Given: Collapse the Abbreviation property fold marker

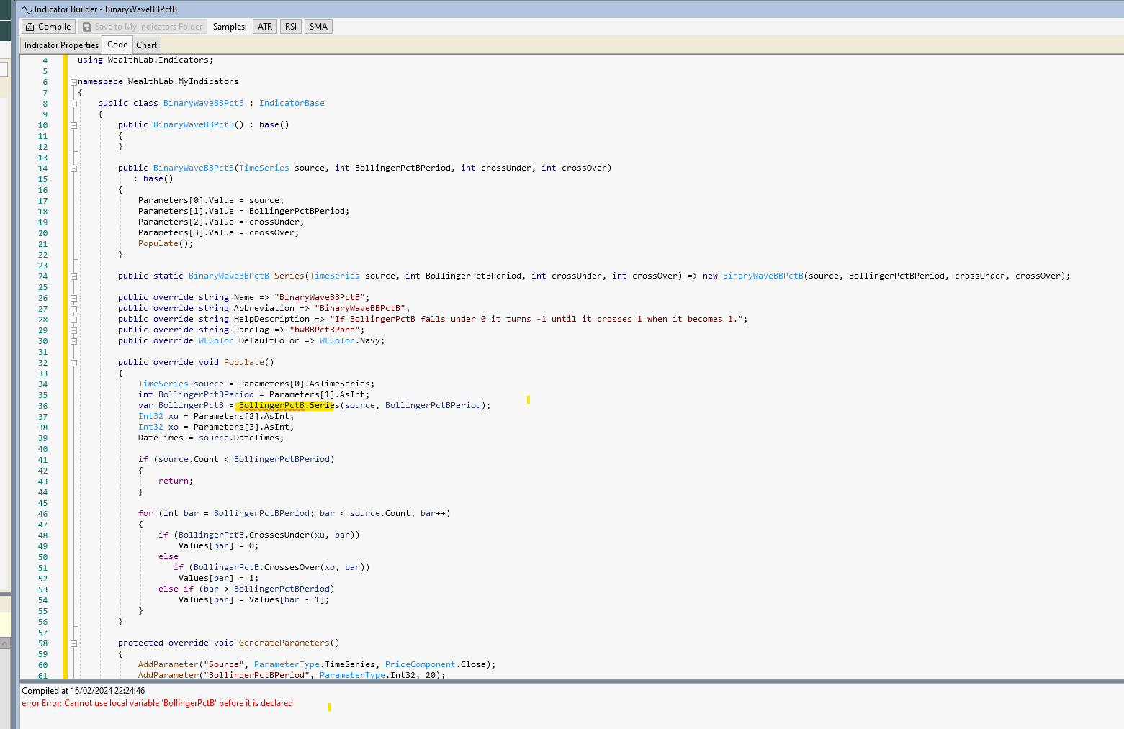Looking at the screenshot, I should (x=73, y=309).
